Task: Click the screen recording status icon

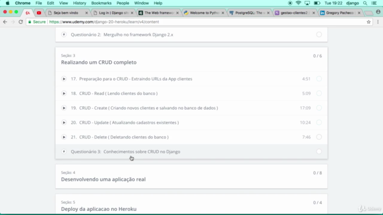Action: (290, 3)
